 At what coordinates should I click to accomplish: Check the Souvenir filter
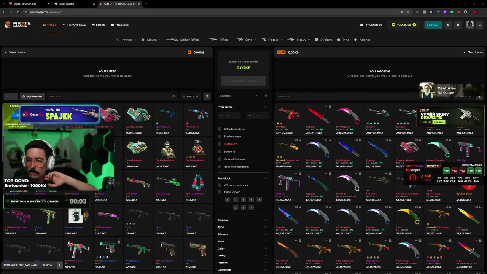coord(219,151)
